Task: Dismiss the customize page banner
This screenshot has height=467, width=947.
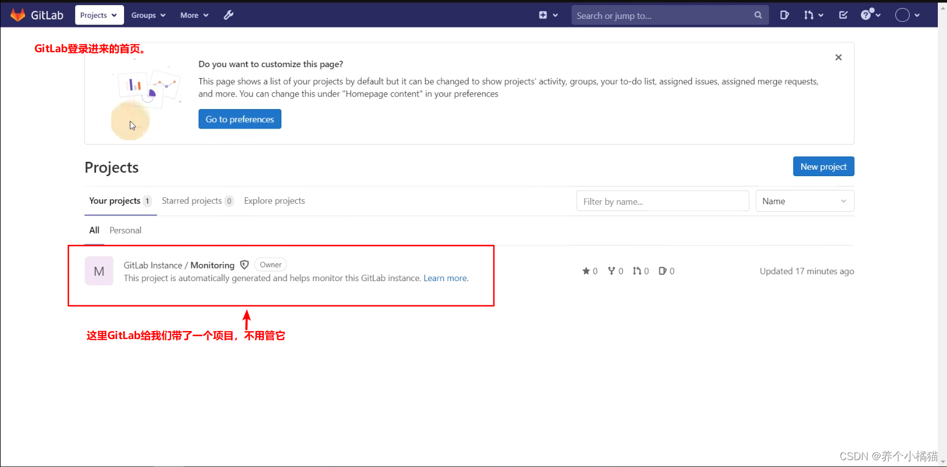Action: tap(838, 57)
